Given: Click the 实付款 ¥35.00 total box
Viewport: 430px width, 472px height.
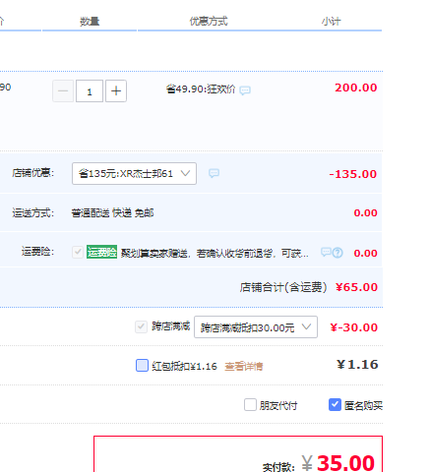Looking at the screenshot, I should point(238,454).
